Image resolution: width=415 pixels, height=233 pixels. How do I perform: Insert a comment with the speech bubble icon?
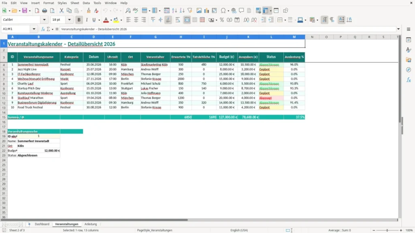tap(242, 11)
